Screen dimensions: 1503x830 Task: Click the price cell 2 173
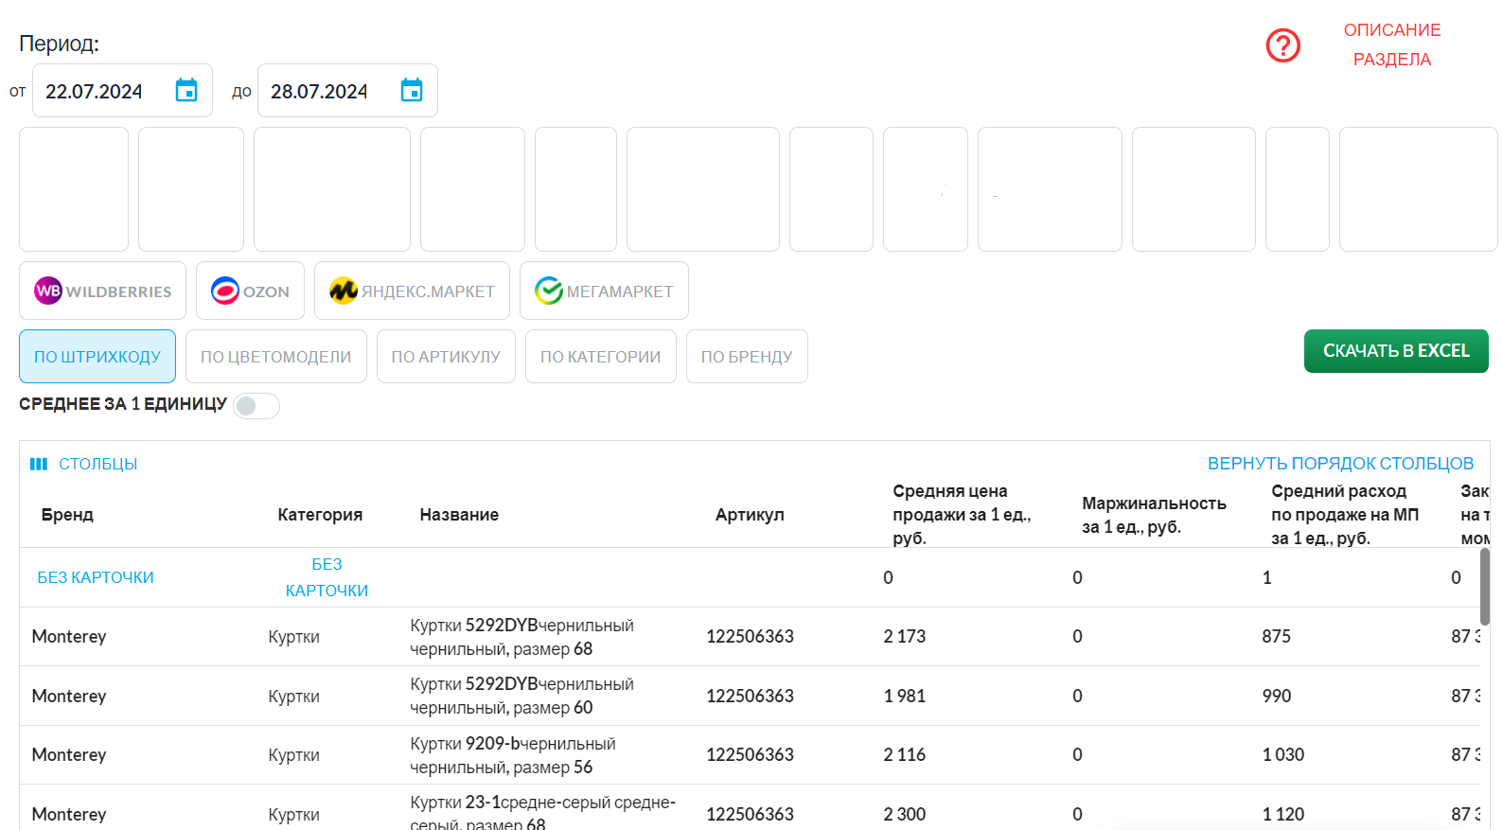click(x=905, y=637)
